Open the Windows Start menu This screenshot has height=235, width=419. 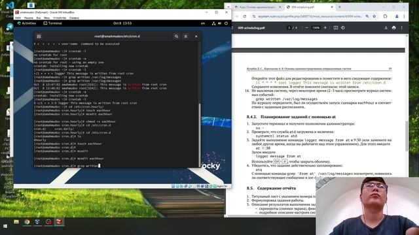(5, 227)
